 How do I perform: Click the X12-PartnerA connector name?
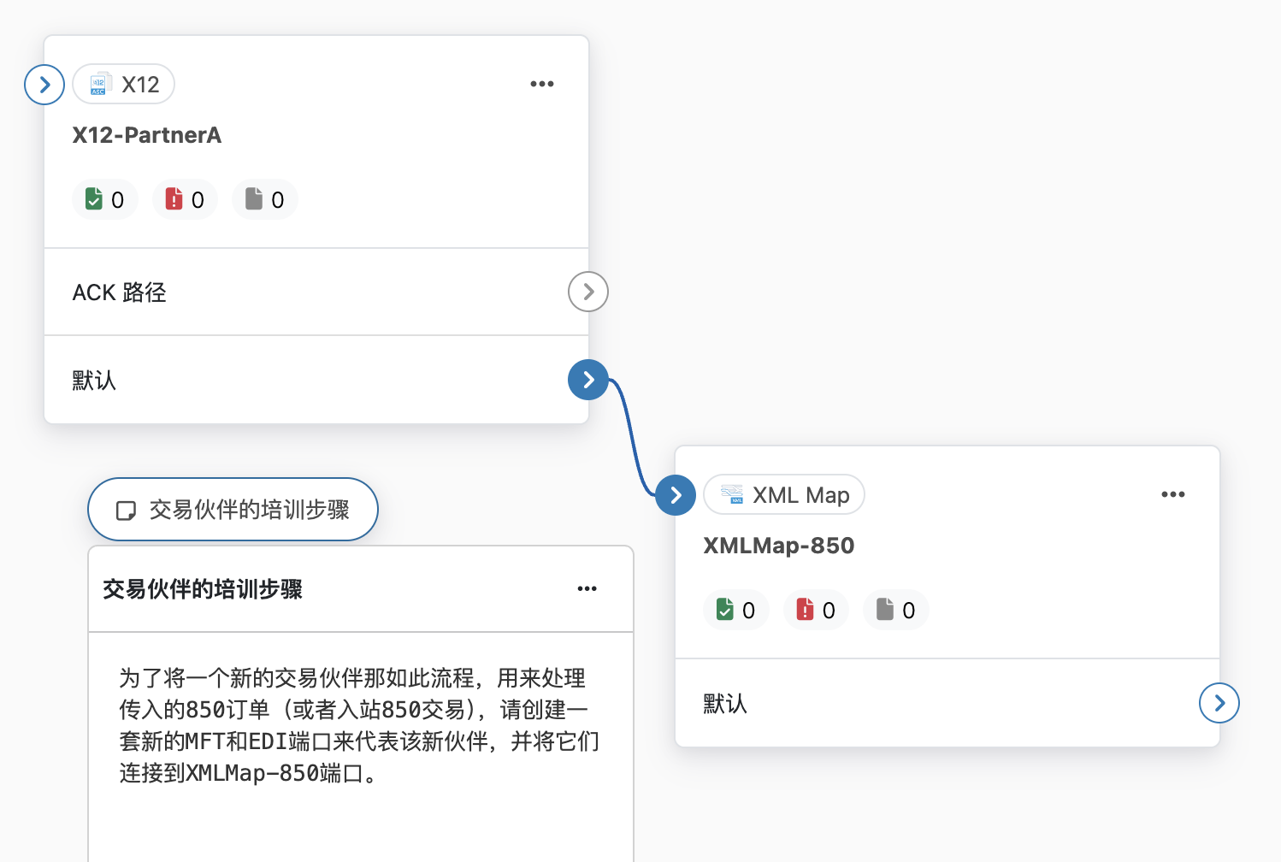[147, 135]
